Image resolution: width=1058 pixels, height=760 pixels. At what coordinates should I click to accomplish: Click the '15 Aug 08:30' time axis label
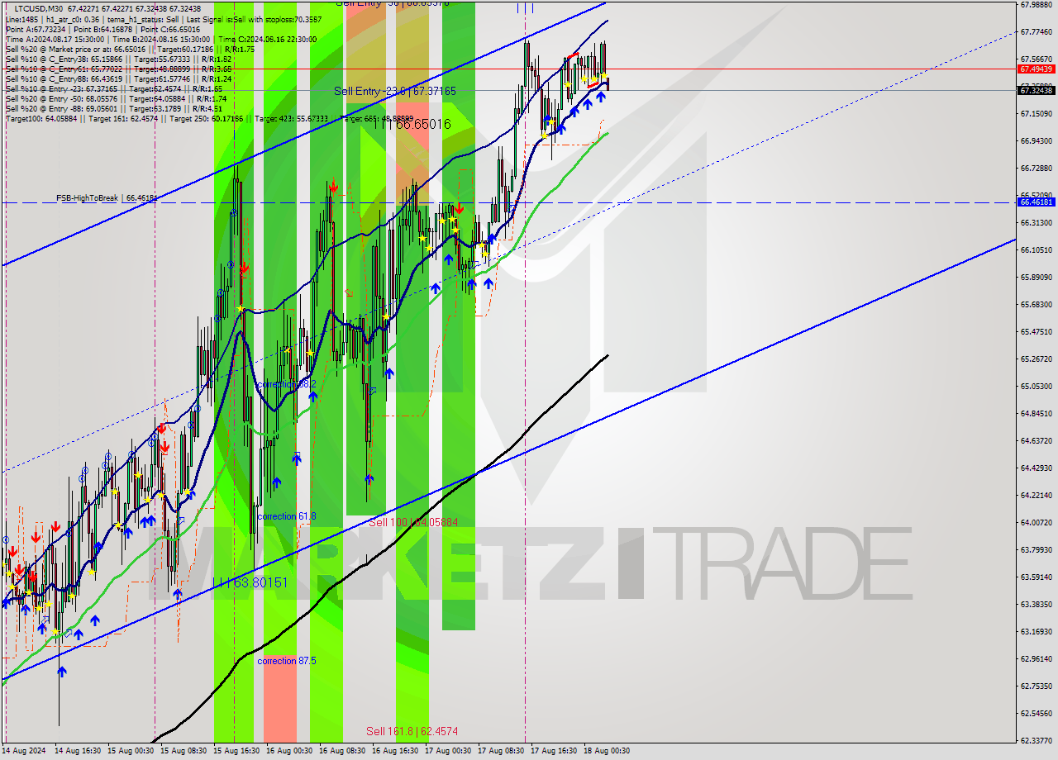pos(184,751)
